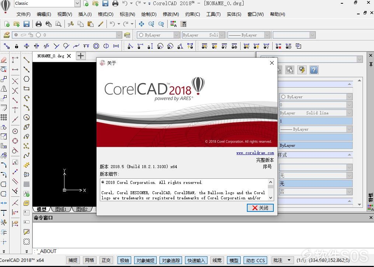
Task: Select the Polygon hexagon tool
Action: 27,79
